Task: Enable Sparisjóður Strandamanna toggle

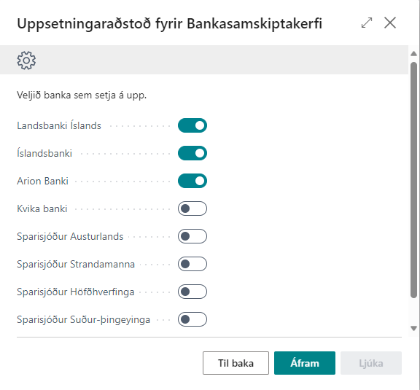Action: pos(192,264)
